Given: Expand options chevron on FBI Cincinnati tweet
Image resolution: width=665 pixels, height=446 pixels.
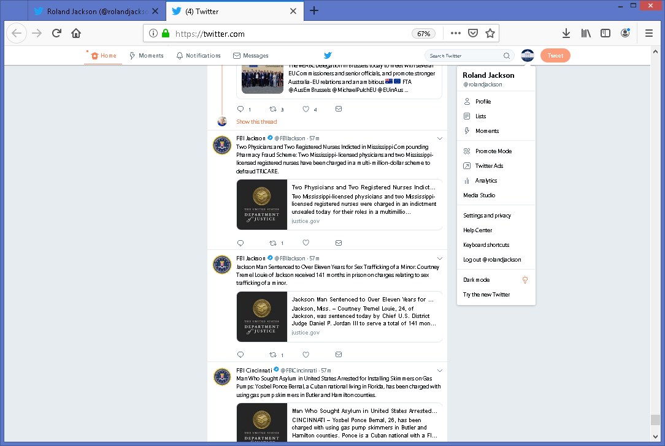Looking at the screenshot, I should point(440,371).
